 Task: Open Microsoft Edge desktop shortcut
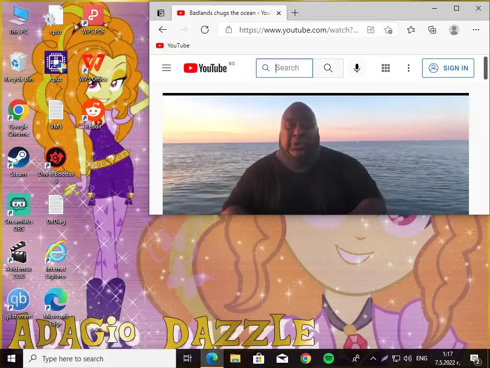click(56, 307)
